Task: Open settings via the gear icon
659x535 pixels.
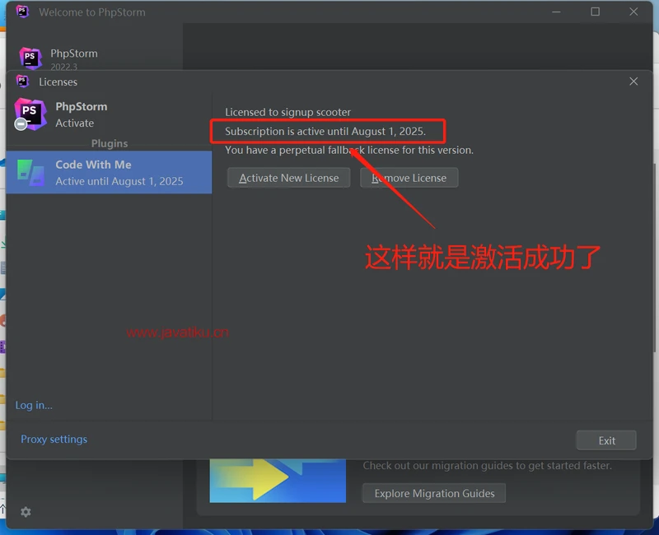Action: point(26,512)
